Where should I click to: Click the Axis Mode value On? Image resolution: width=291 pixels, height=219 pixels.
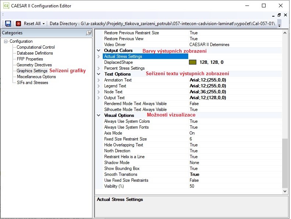192,133
